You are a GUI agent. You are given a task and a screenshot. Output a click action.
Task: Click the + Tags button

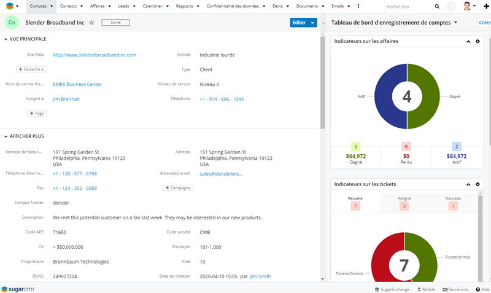(x=37, y=114)
